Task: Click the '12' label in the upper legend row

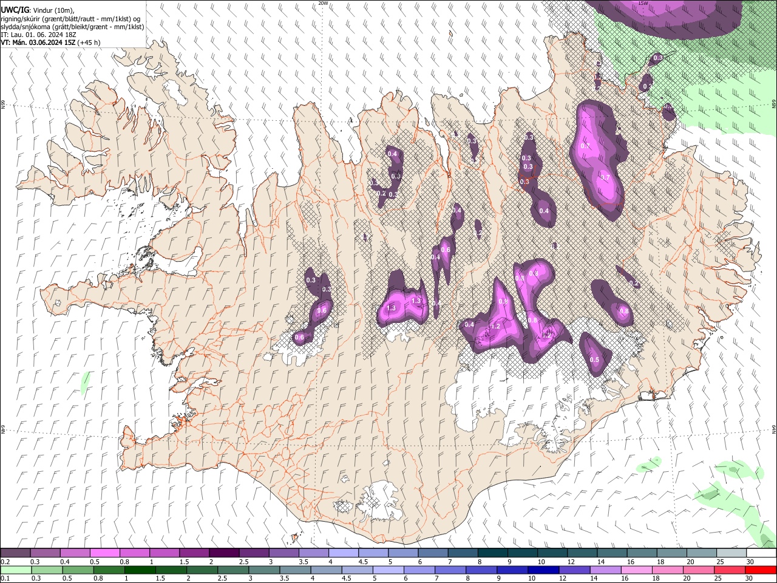Action: [571, 562]
